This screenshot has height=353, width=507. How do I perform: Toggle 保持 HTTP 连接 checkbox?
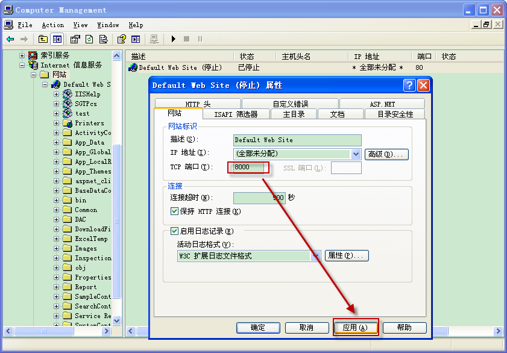tap(174, 211)
